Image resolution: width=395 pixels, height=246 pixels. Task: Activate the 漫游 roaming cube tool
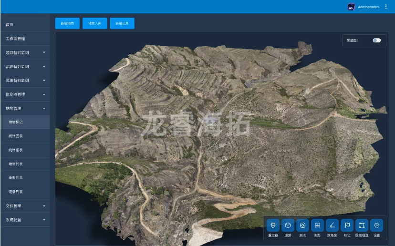coord(288,225)
